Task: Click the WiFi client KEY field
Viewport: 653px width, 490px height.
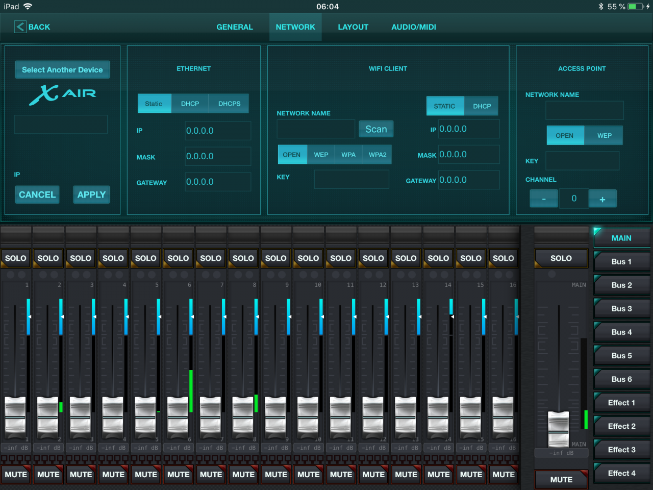Action: click(x=351, y=179)
